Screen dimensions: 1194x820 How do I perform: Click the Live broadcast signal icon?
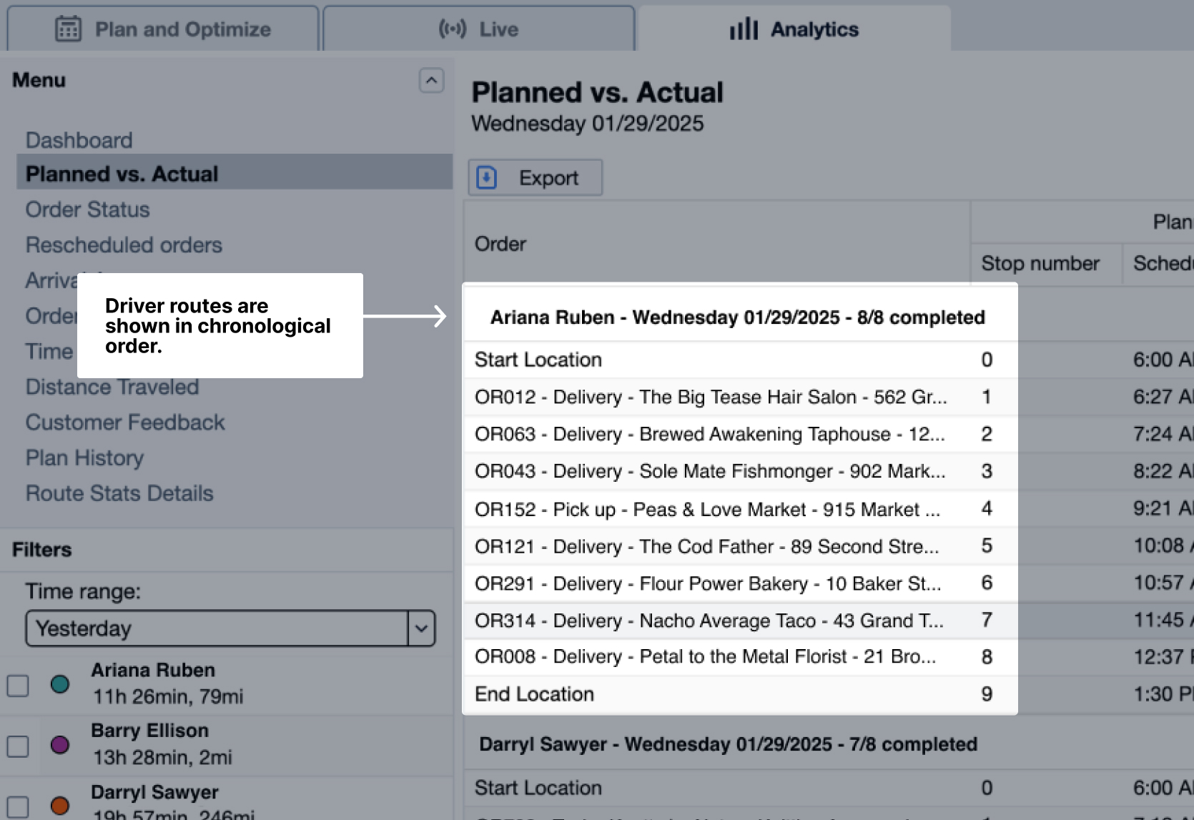tap(452, 29)
